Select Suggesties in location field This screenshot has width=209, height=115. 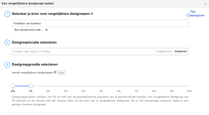click(x=164, y=51)
